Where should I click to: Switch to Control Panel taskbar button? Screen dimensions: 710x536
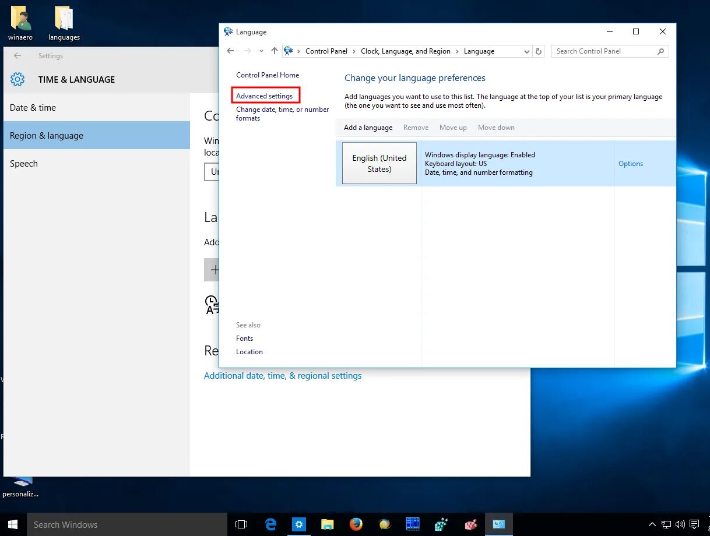point(498,524)
